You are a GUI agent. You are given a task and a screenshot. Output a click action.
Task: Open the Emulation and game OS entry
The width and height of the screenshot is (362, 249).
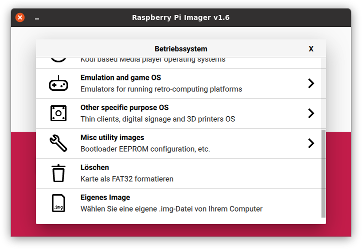178,84
